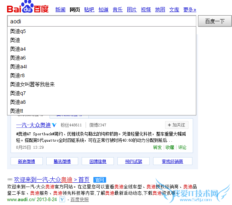
Task: Choose suggestion 奥迪q7
Action: coord(101,93)
